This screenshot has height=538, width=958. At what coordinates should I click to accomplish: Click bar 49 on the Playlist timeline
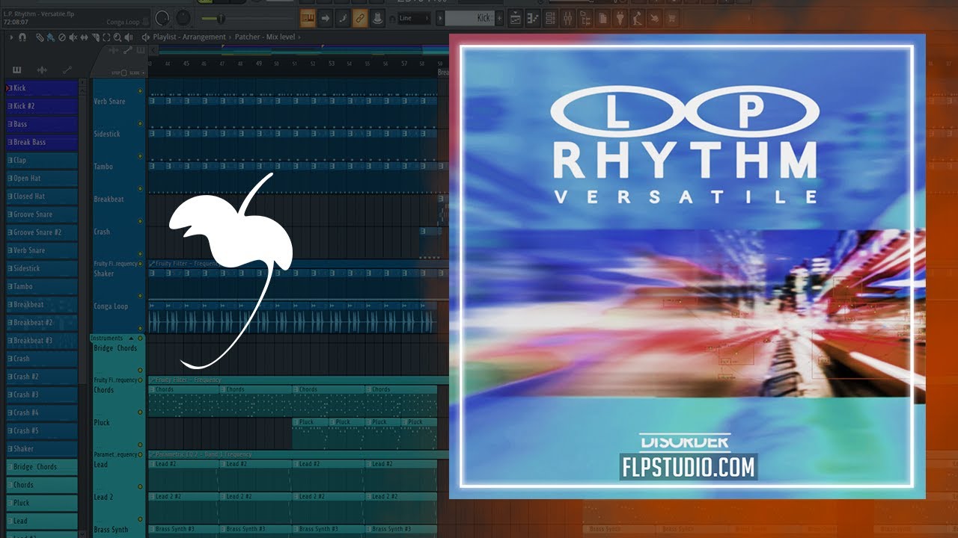click(259, 64)
